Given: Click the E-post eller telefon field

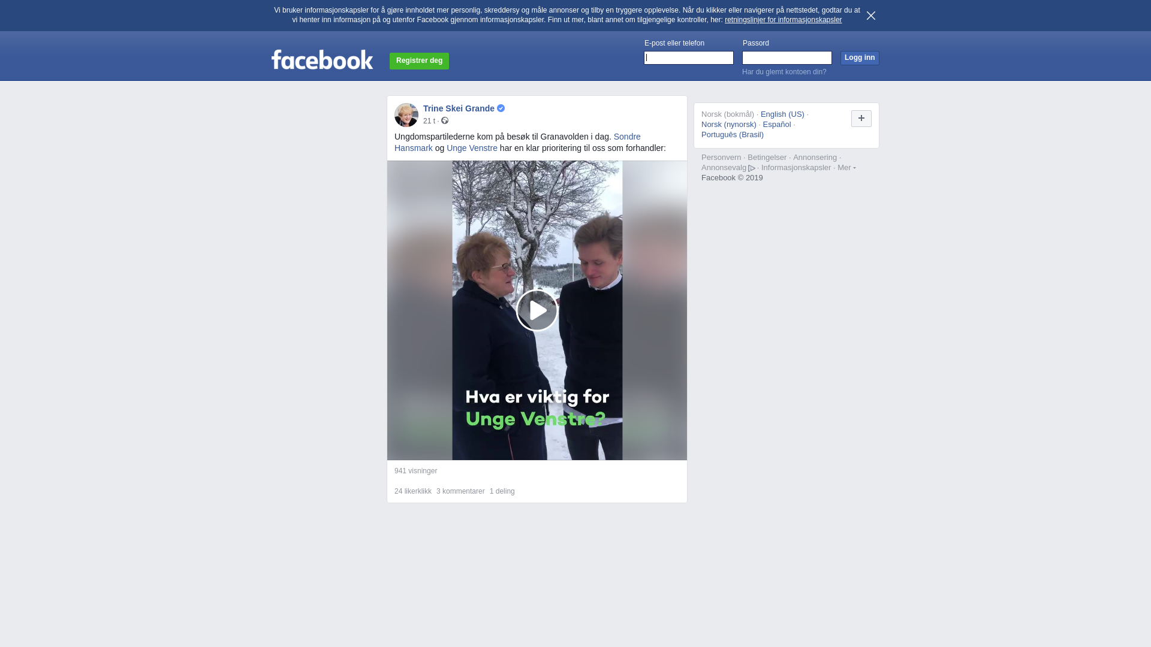Looking at the screenshot, I should [689, 58].
